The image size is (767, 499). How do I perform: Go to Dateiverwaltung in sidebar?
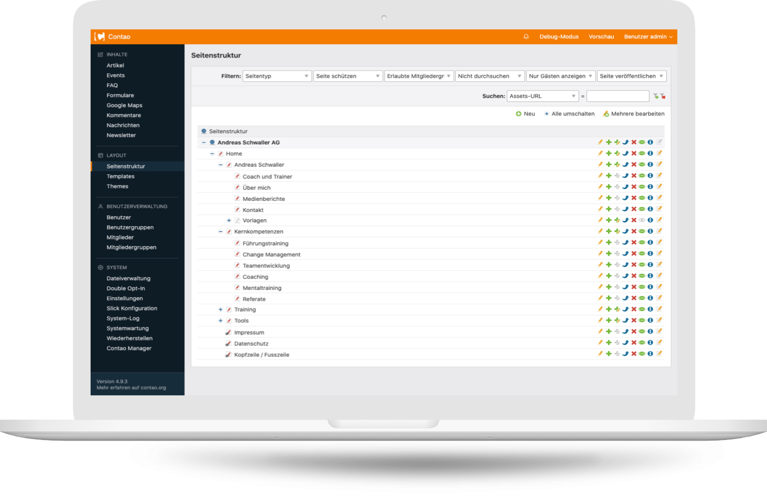click(128, 278)
